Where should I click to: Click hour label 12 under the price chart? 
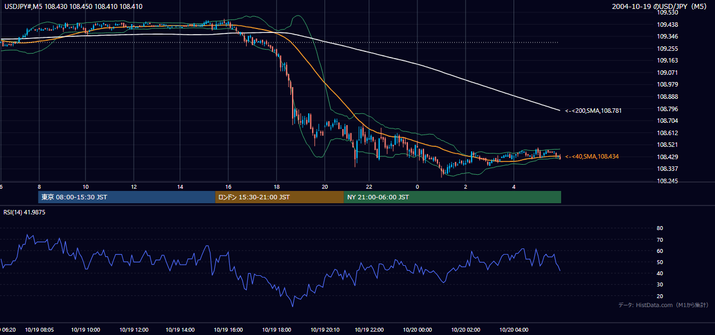point(134,186)
